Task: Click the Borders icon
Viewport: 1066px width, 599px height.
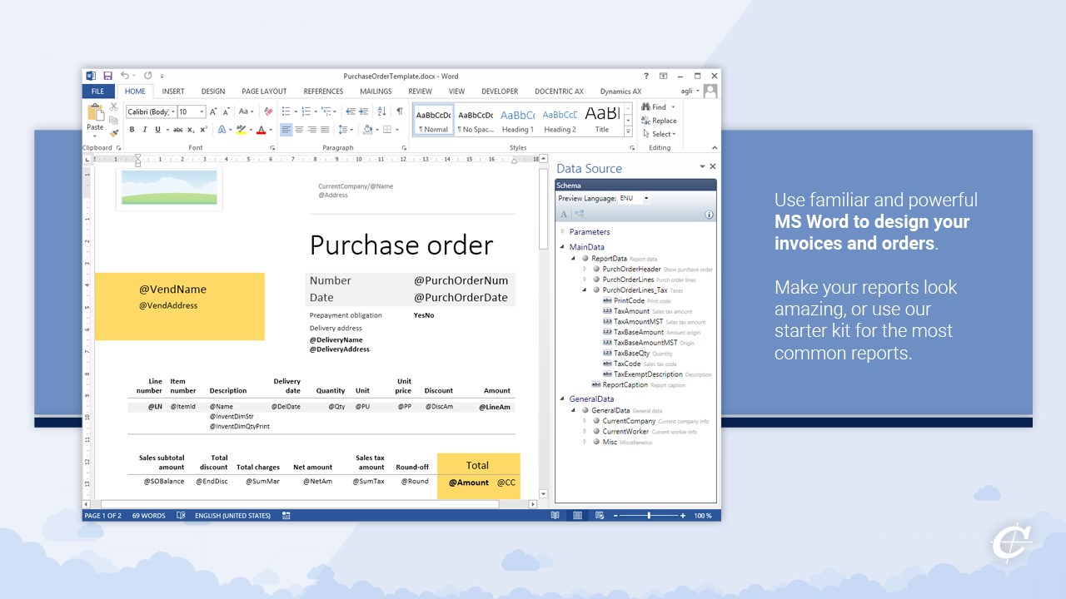Action: point(387,130)
